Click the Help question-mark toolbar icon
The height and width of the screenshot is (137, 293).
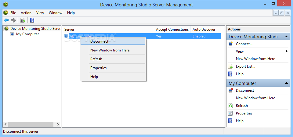coord(32,20)
